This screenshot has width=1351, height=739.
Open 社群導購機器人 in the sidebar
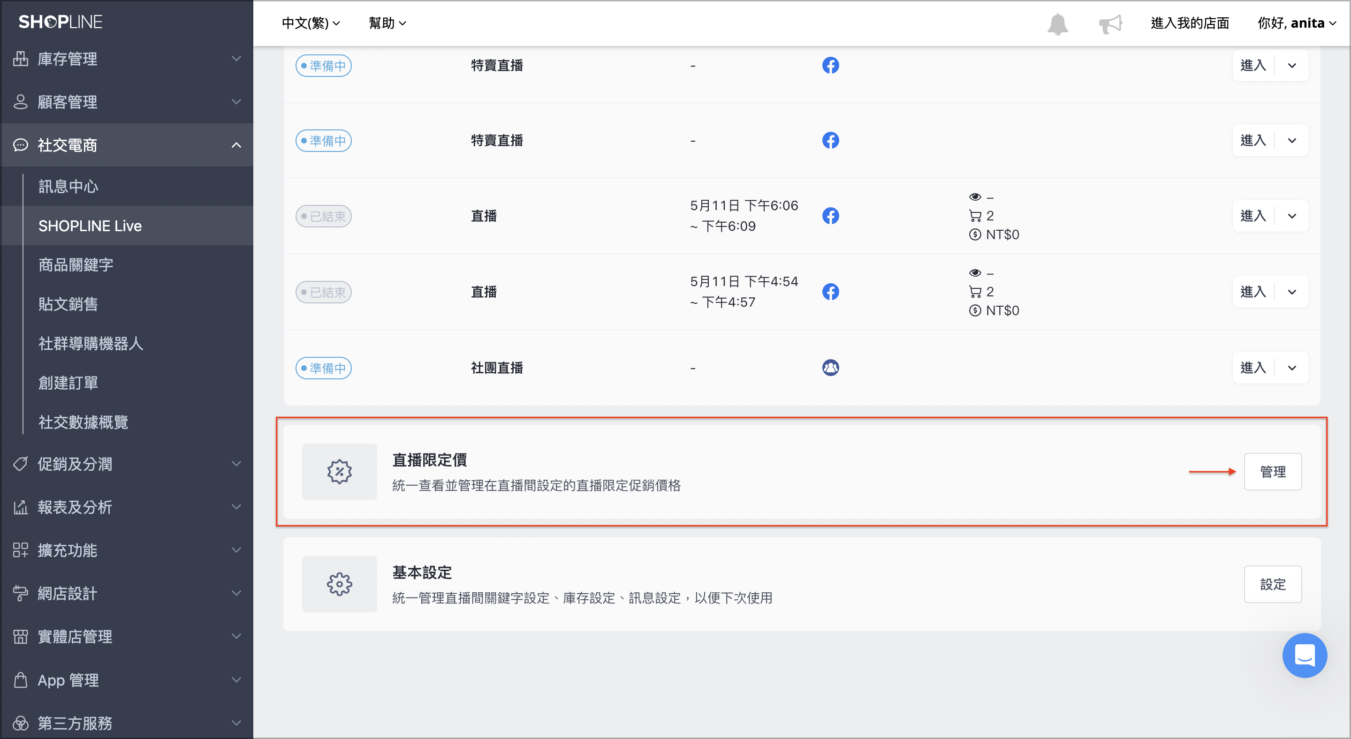pos(91,344)
